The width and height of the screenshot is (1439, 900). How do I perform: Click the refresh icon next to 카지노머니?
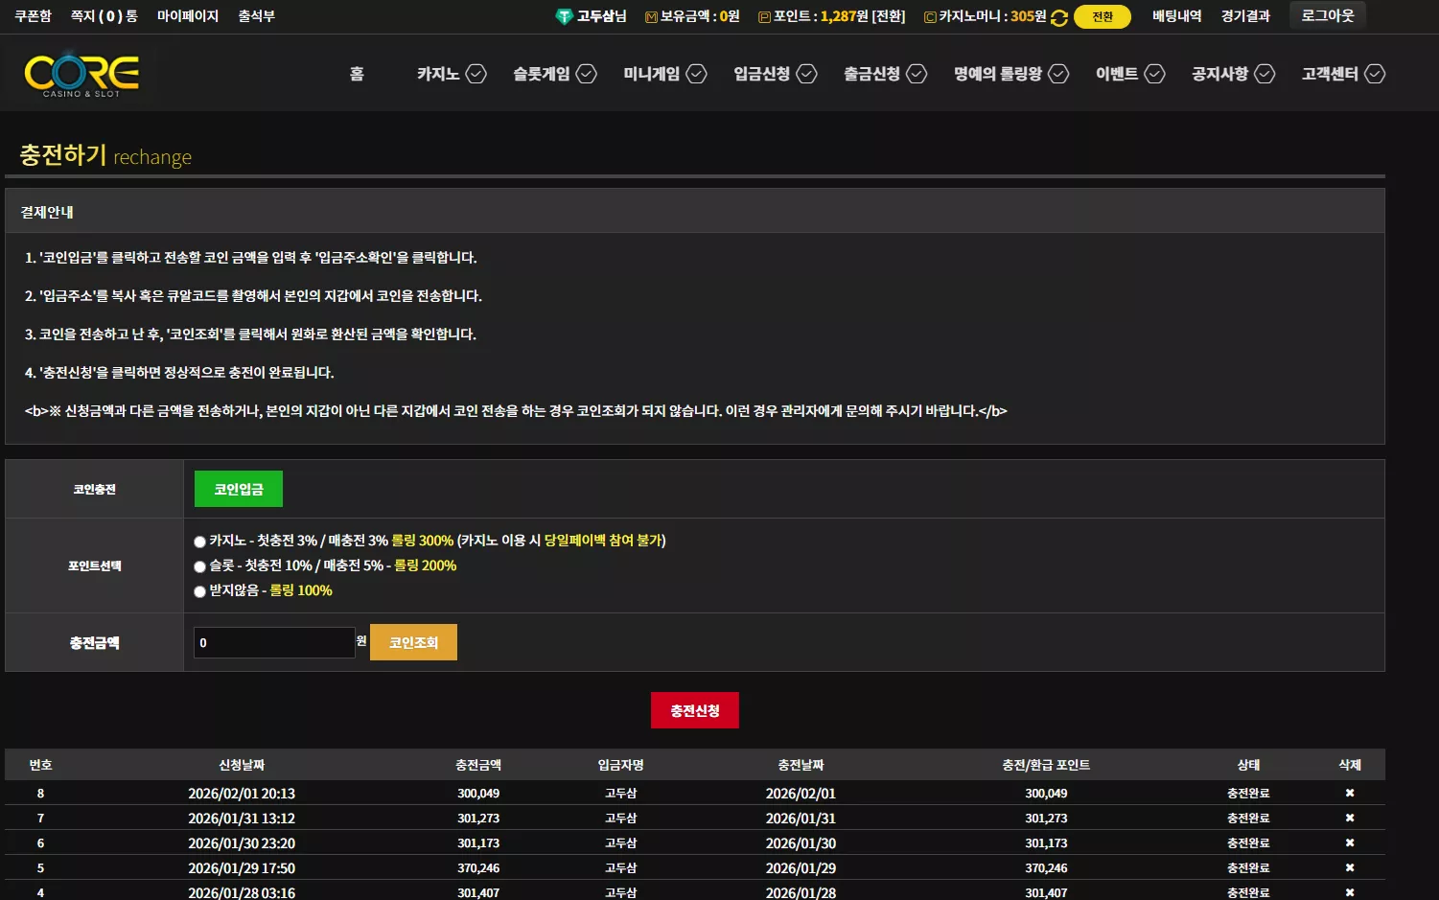(x=1059, y=17)
